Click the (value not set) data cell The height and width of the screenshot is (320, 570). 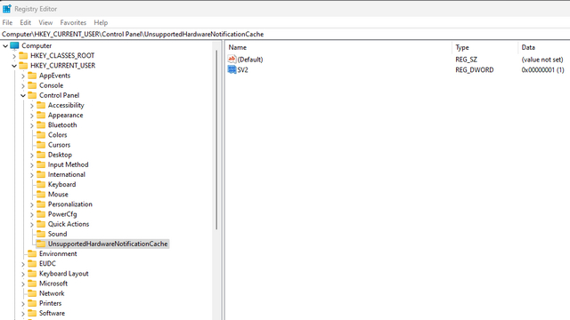point(542,60)
